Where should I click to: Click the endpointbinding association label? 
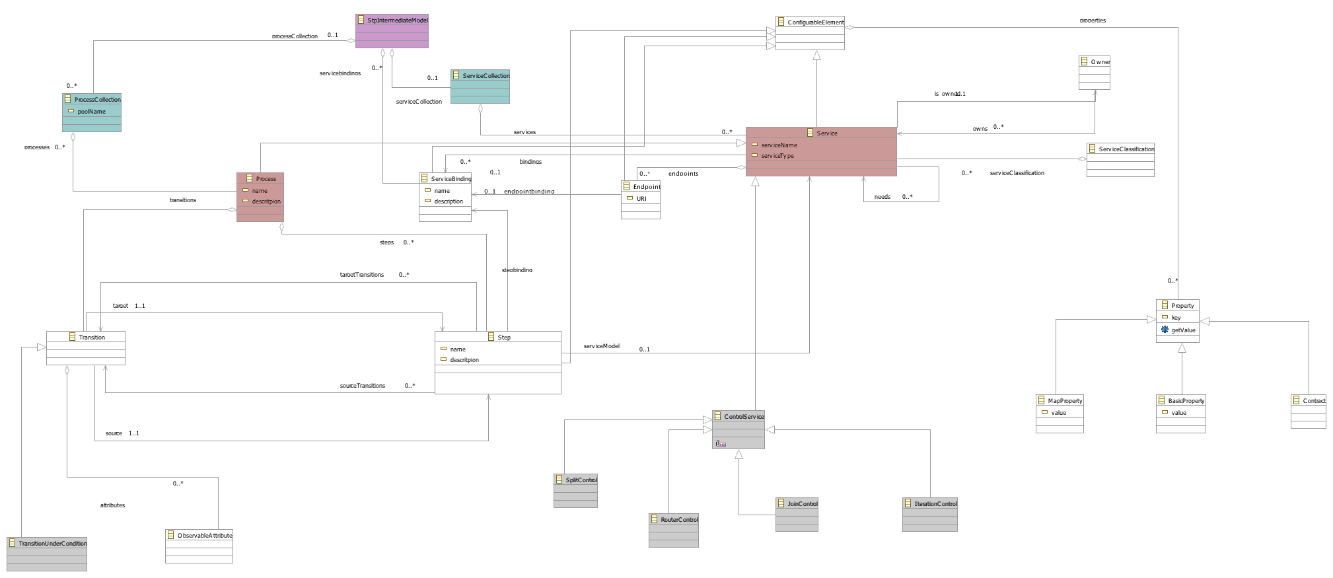click(529, 192)
